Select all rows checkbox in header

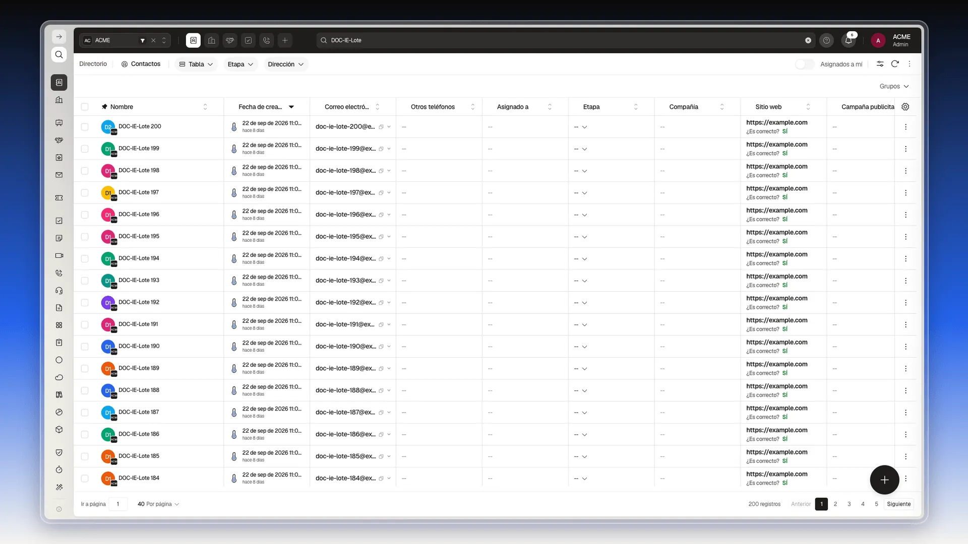[x=85, y=107]
